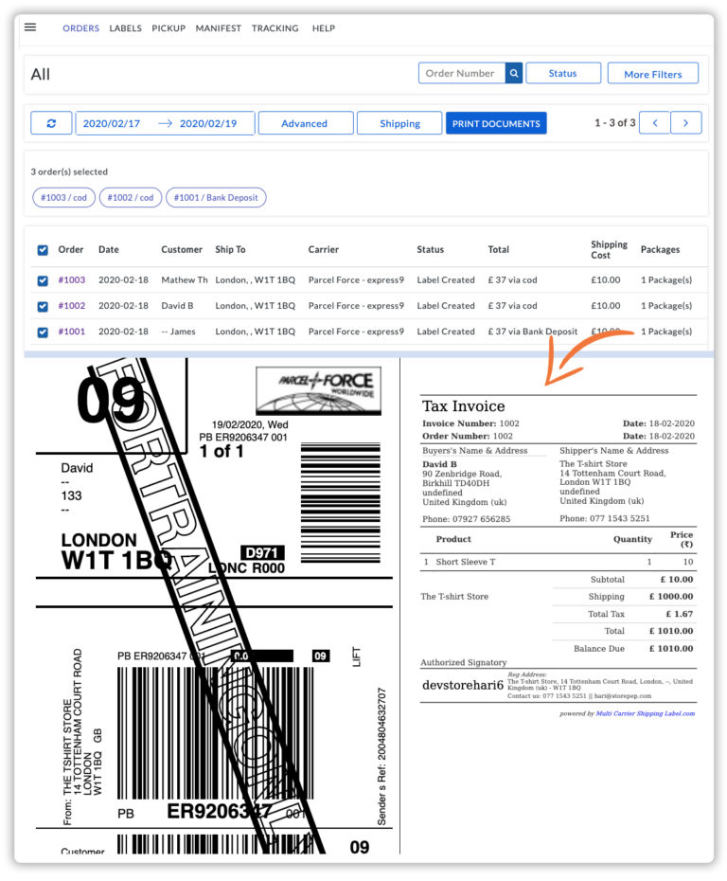This screenshot has height=881, width=727.
Task: Go to the previous page arrow
Action: pos(654,123)
